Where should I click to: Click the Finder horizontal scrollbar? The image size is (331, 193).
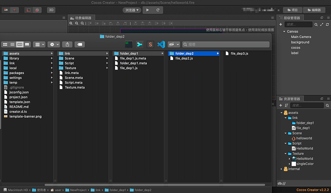155,185
